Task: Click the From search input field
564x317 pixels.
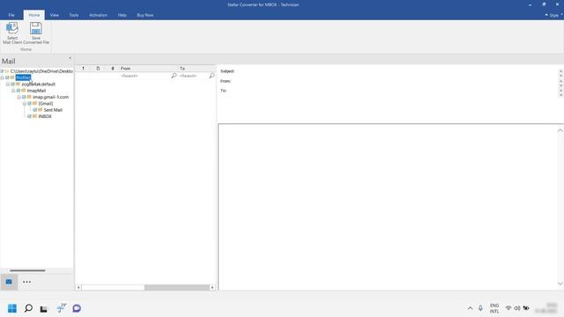Action: pyautogui.click(x=145, y=76)
